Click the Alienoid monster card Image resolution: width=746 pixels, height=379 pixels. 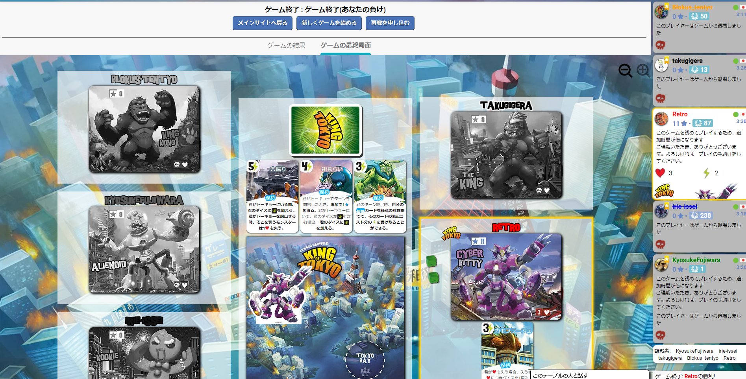144,250
